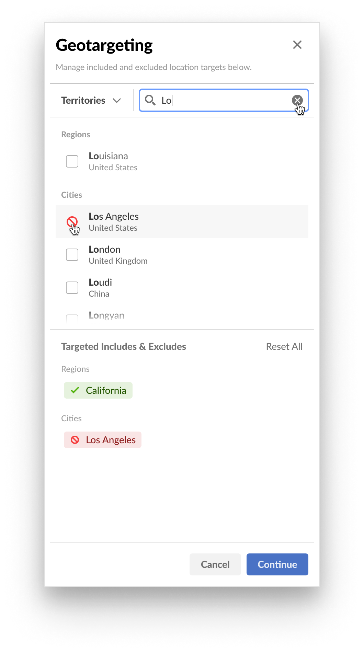
Task: Tick the Longyan checkbox
Action: [x=72, y=319]
